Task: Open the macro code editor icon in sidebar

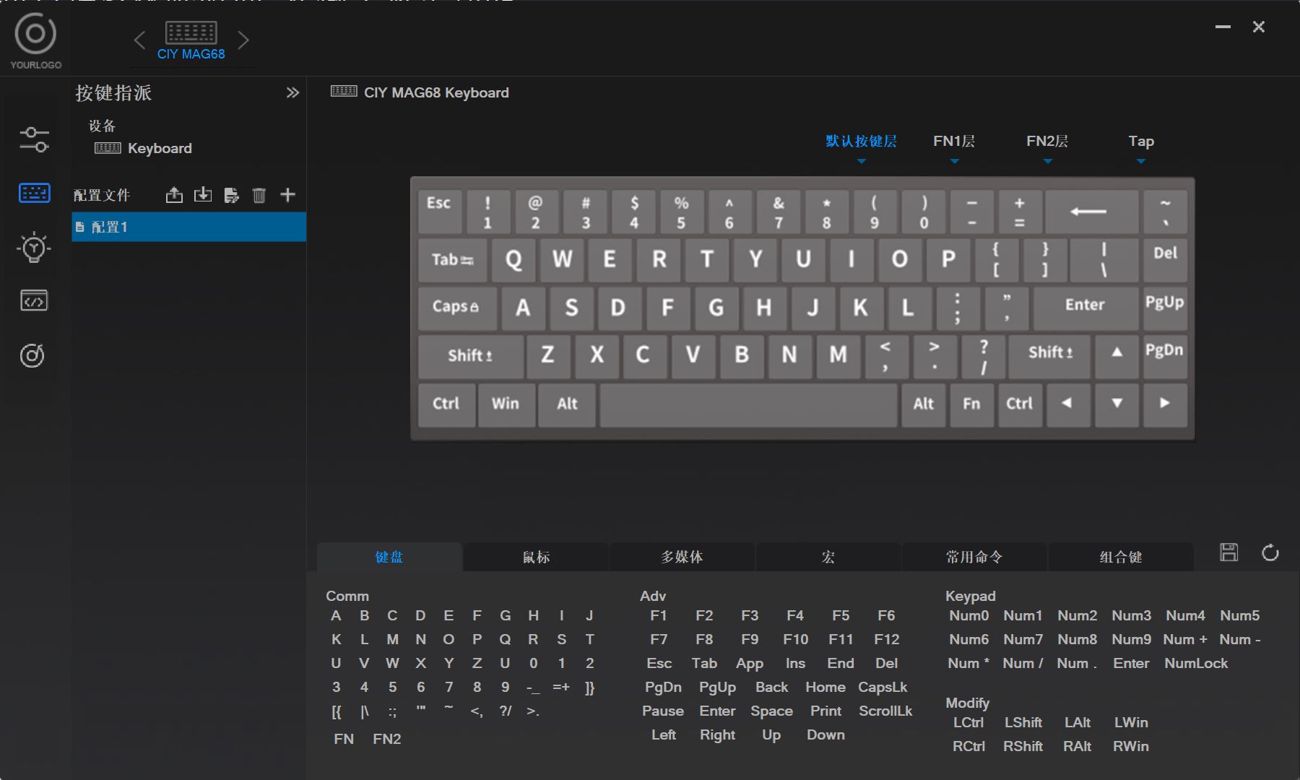Action: point(34,300)
